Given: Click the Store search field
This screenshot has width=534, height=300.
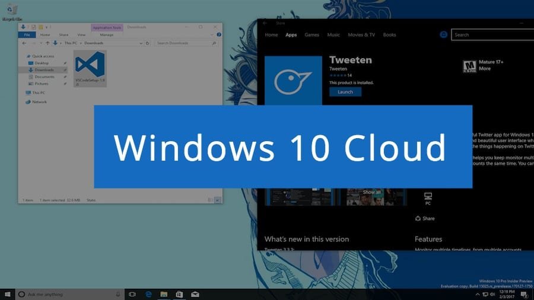Looking at the screenshot, I should point(490,35).
